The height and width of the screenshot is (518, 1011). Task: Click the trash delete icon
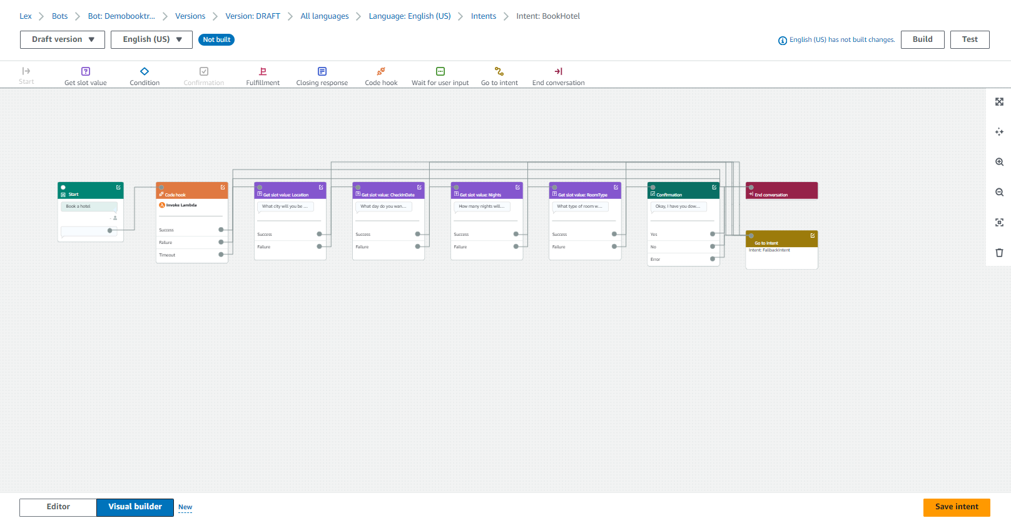point(999,253)
